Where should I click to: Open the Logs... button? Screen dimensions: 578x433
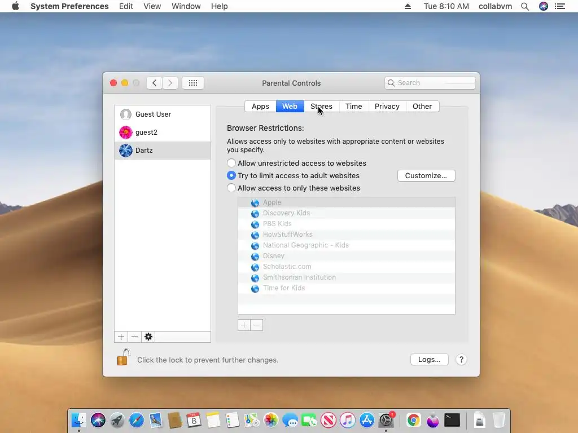430,360
